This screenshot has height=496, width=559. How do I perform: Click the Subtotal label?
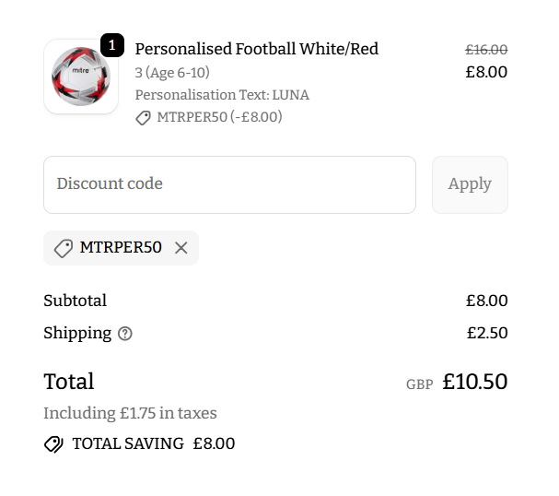click(75, 301)
